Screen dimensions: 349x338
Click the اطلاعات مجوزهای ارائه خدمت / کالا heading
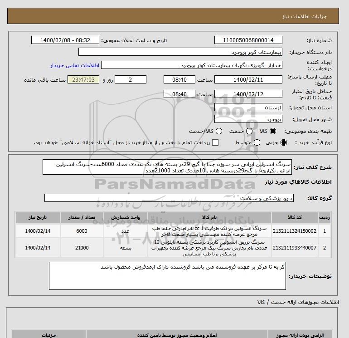coord(298,302)
